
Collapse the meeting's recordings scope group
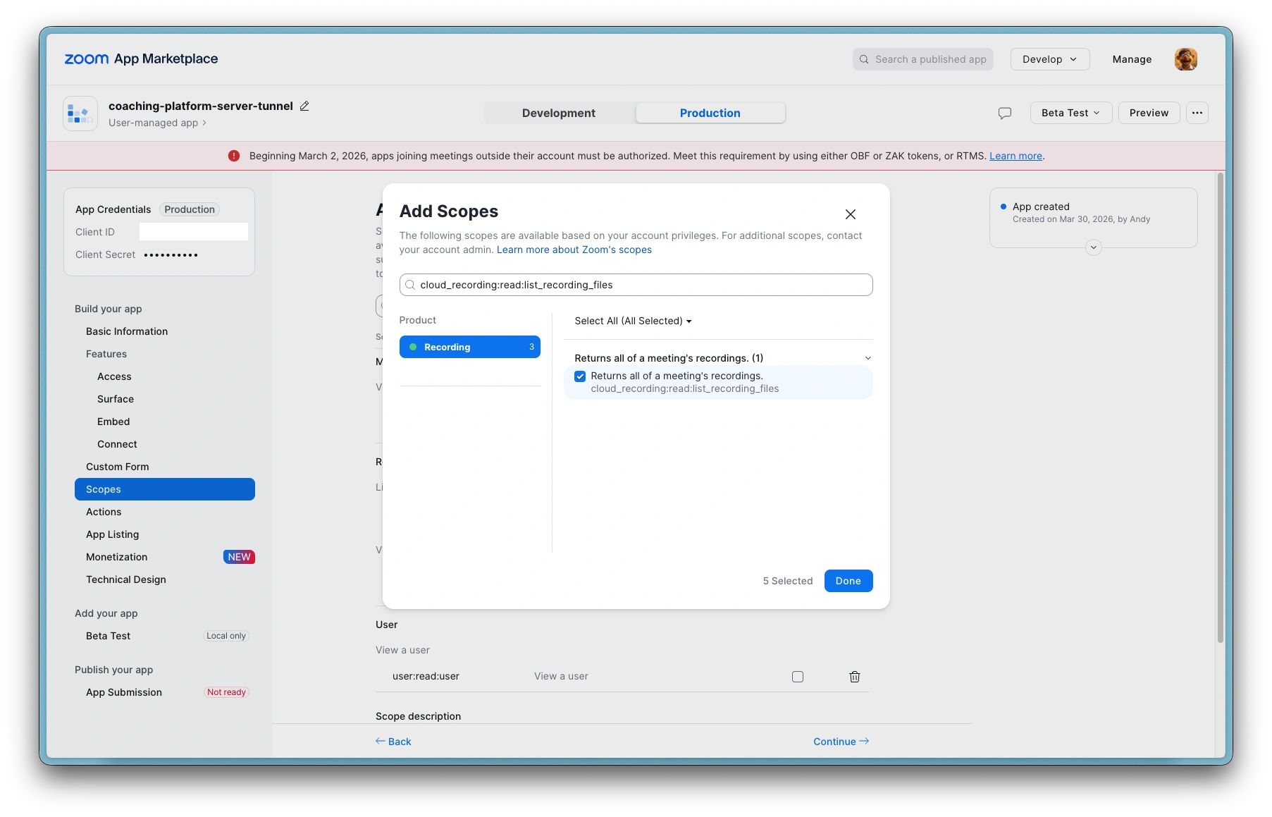tap(867, 358)
